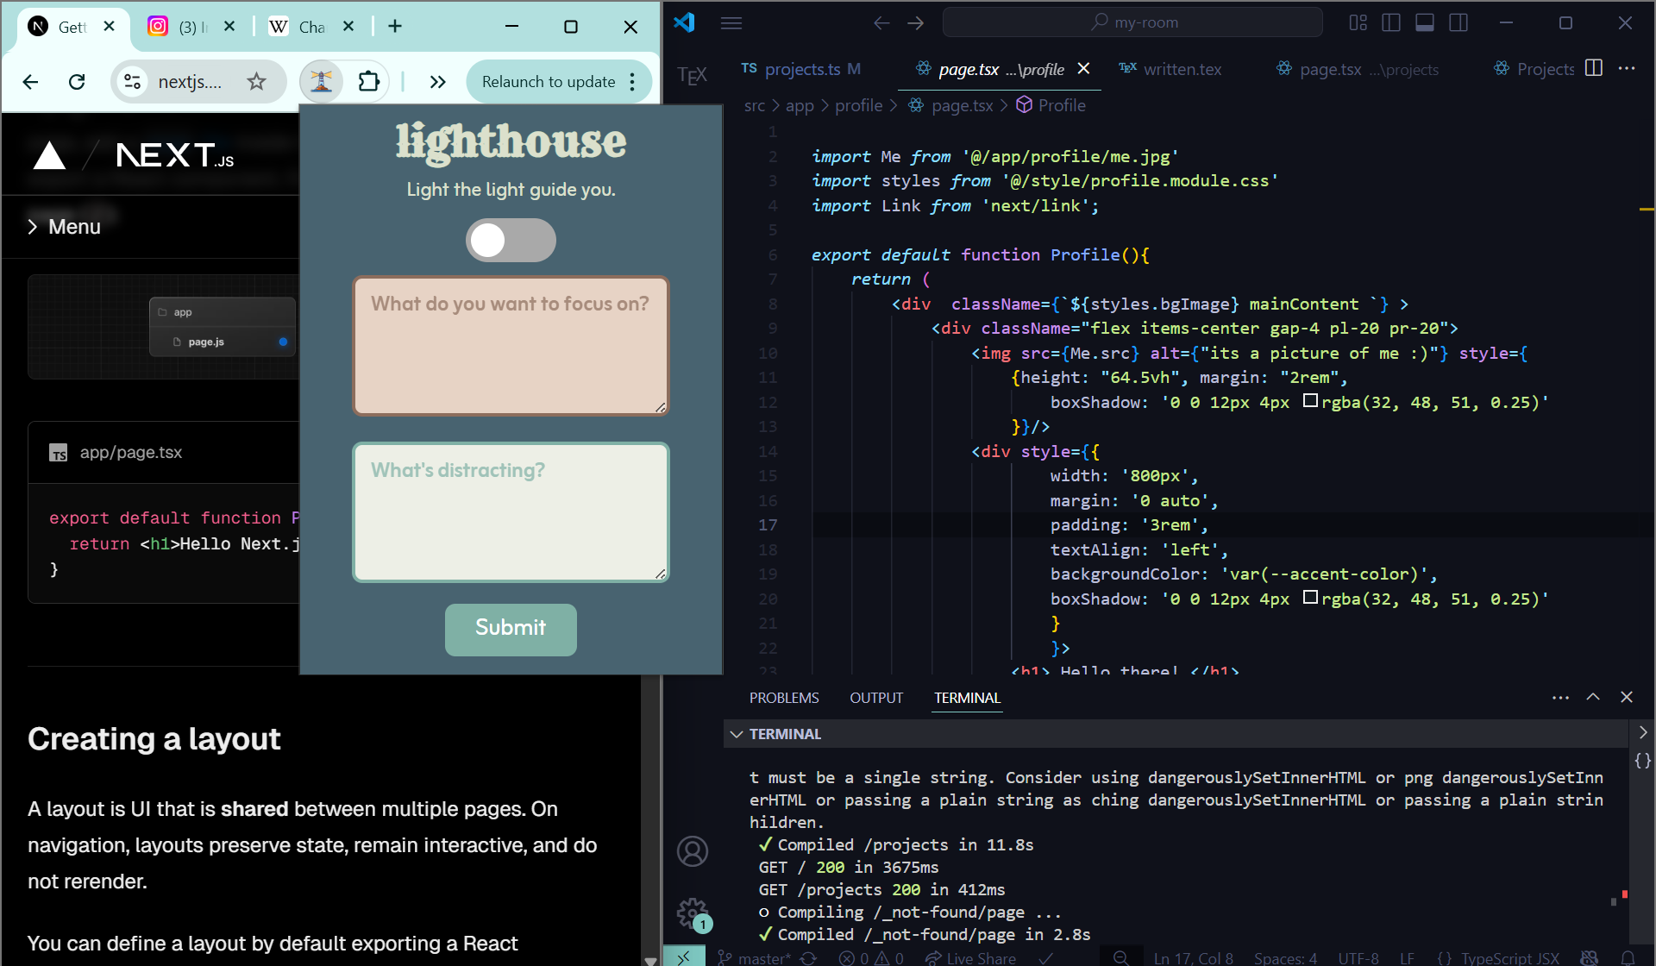1656x966 pixels.
Task: Click the my-room command center search box
Action: 1132,22
